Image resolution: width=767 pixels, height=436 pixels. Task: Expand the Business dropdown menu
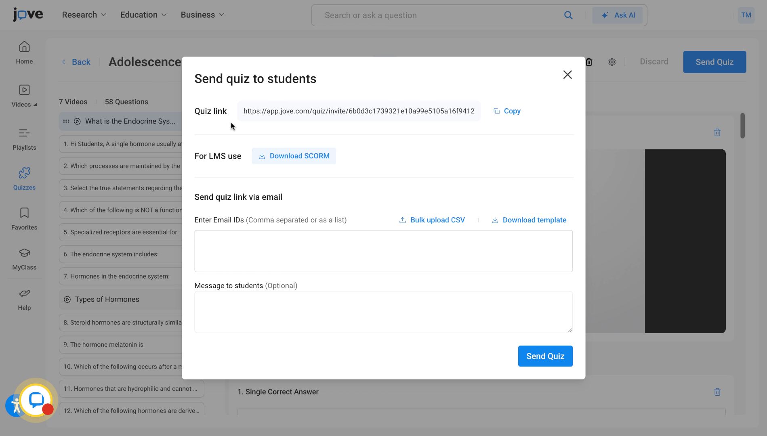(x=202, y=15)
